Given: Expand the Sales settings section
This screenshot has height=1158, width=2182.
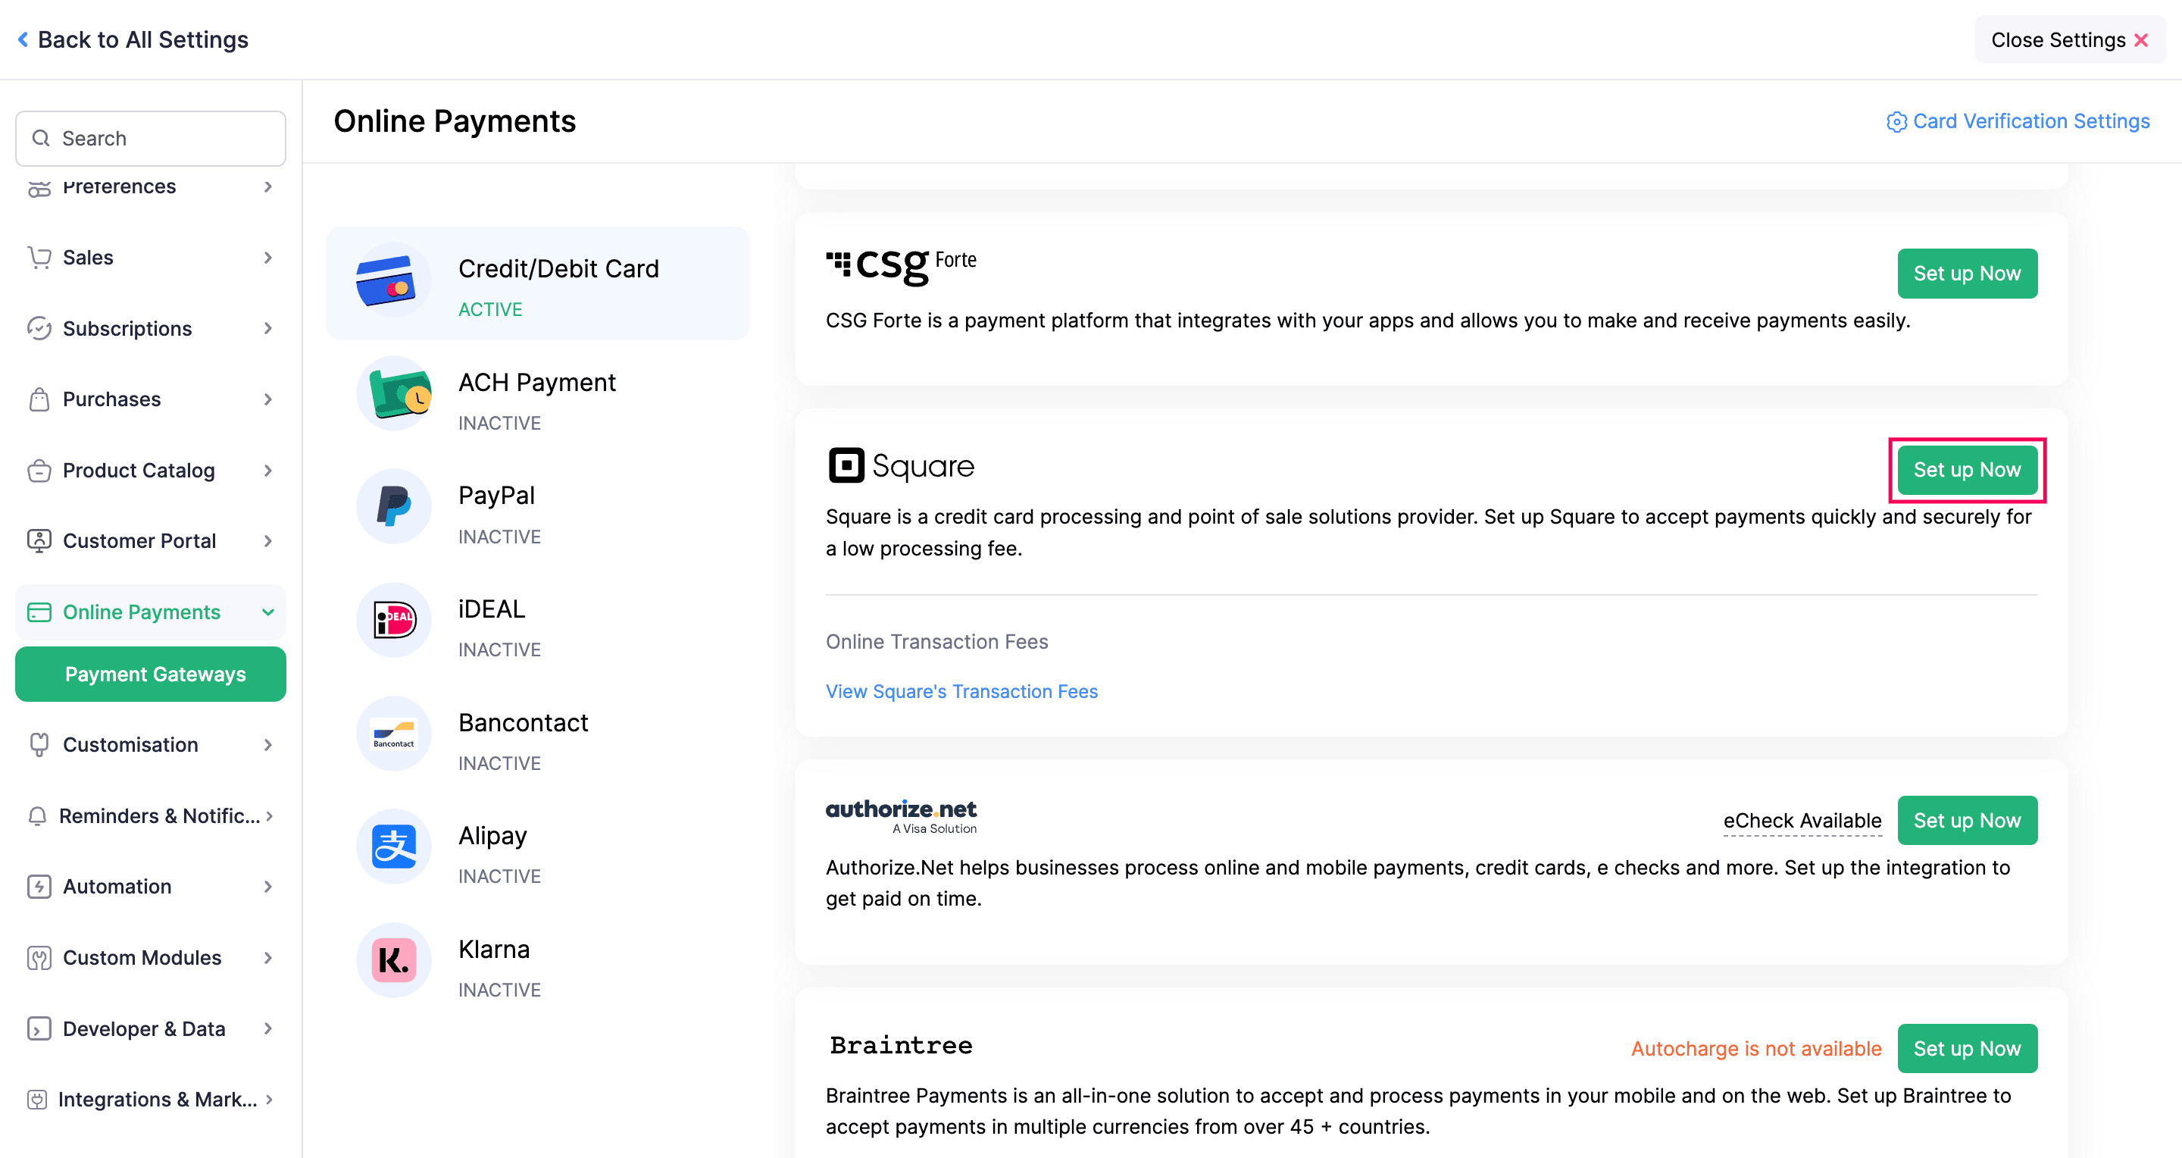Looking at the screenshot, I should 150,258.
